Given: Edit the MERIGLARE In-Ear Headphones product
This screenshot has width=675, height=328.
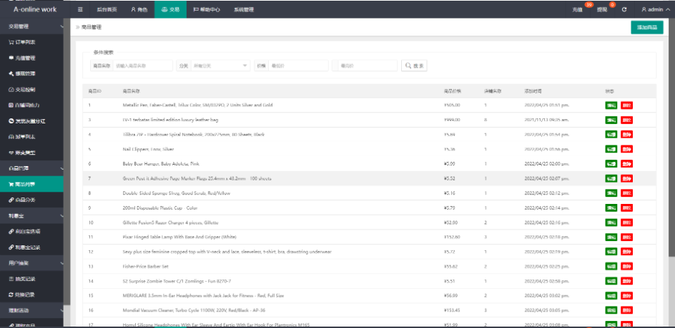Looking at the screenshot, I should (x=611, y=295).
